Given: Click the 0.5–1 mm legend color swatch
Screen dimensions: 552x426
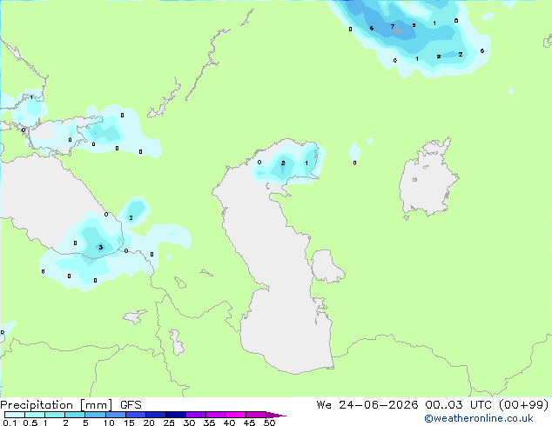Looking at the screenshot, I should click(x=35, y=415).
